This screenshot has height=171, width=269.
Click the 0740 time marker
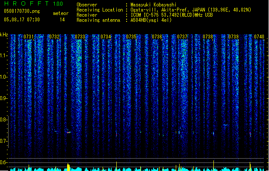[259, 37]
